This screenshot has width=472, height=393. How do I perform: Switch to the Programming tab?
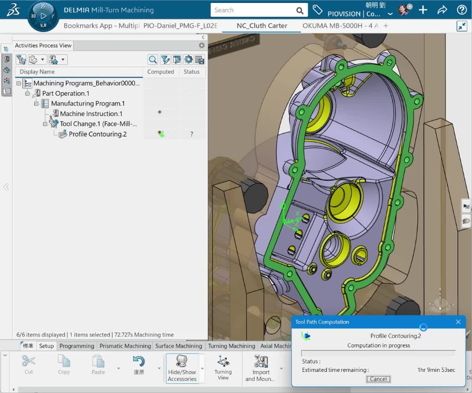77,346
